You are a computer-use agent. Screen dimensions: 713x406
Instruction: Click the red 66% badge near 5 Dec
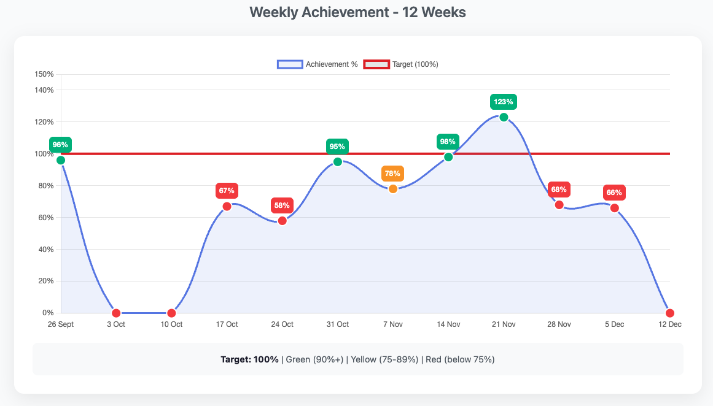coord(614,192)
